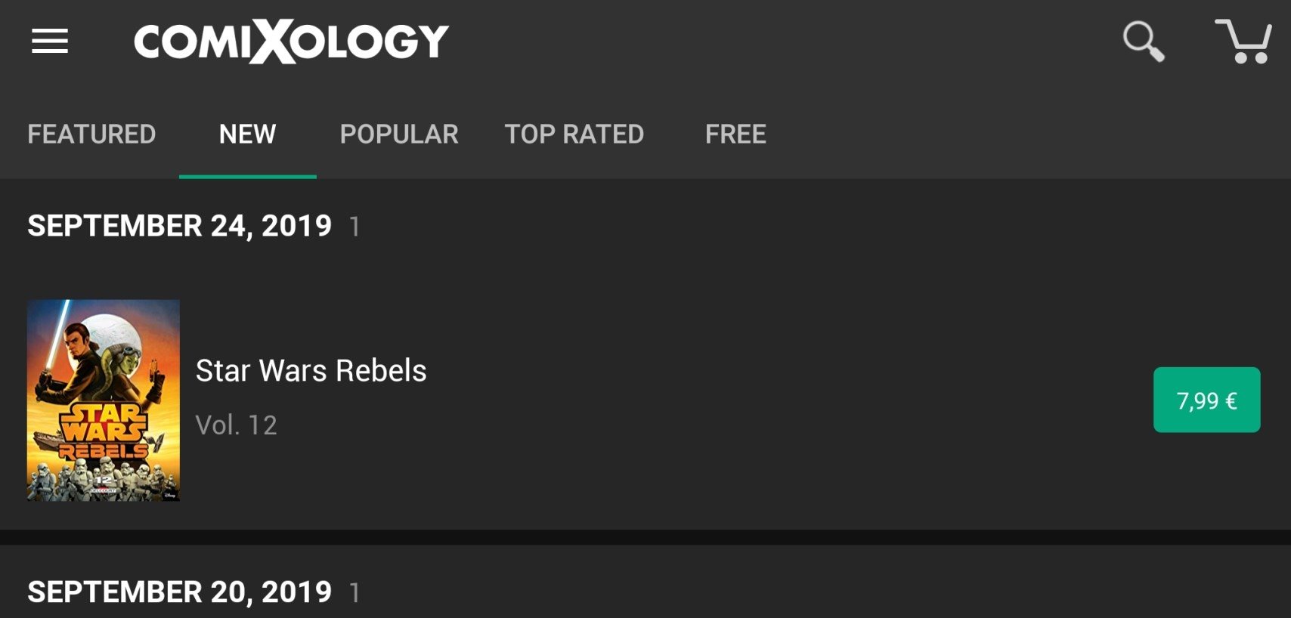Go to the Popular tab
1291x618 pixels.
click(x=399, y=134)
